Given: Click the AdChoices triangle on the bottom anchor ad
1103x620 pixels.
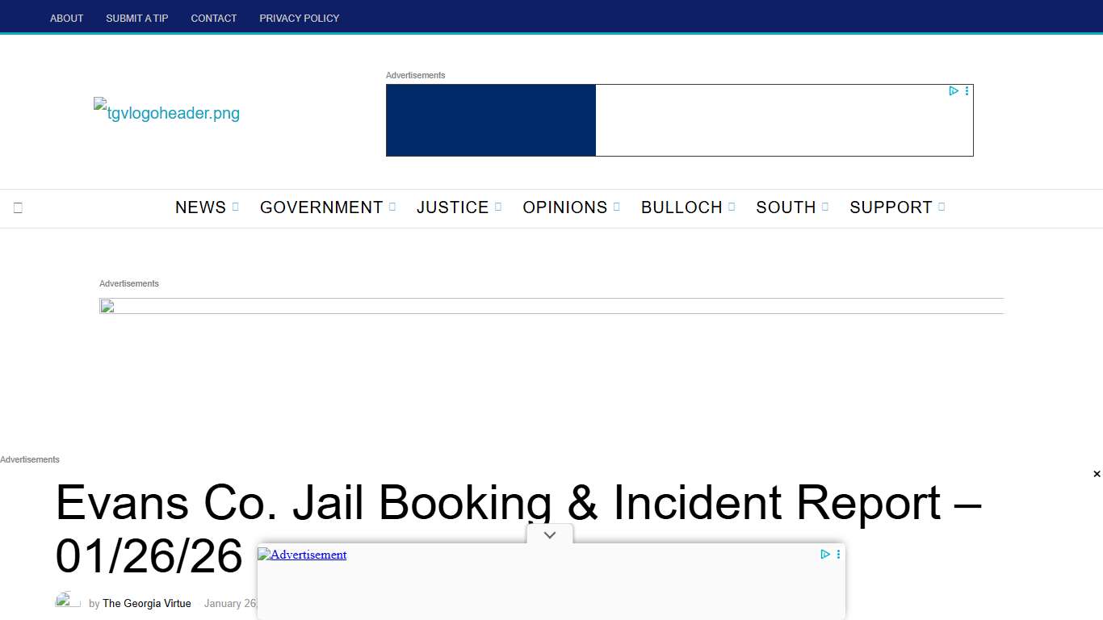Looking at the screenshot, I should pos(824,555).
